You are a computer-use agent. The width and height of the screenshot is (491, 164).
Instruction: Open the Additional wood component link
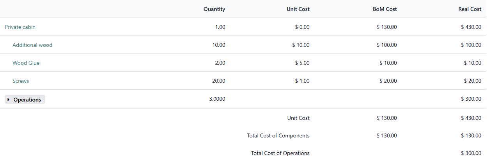coord(32,45)
